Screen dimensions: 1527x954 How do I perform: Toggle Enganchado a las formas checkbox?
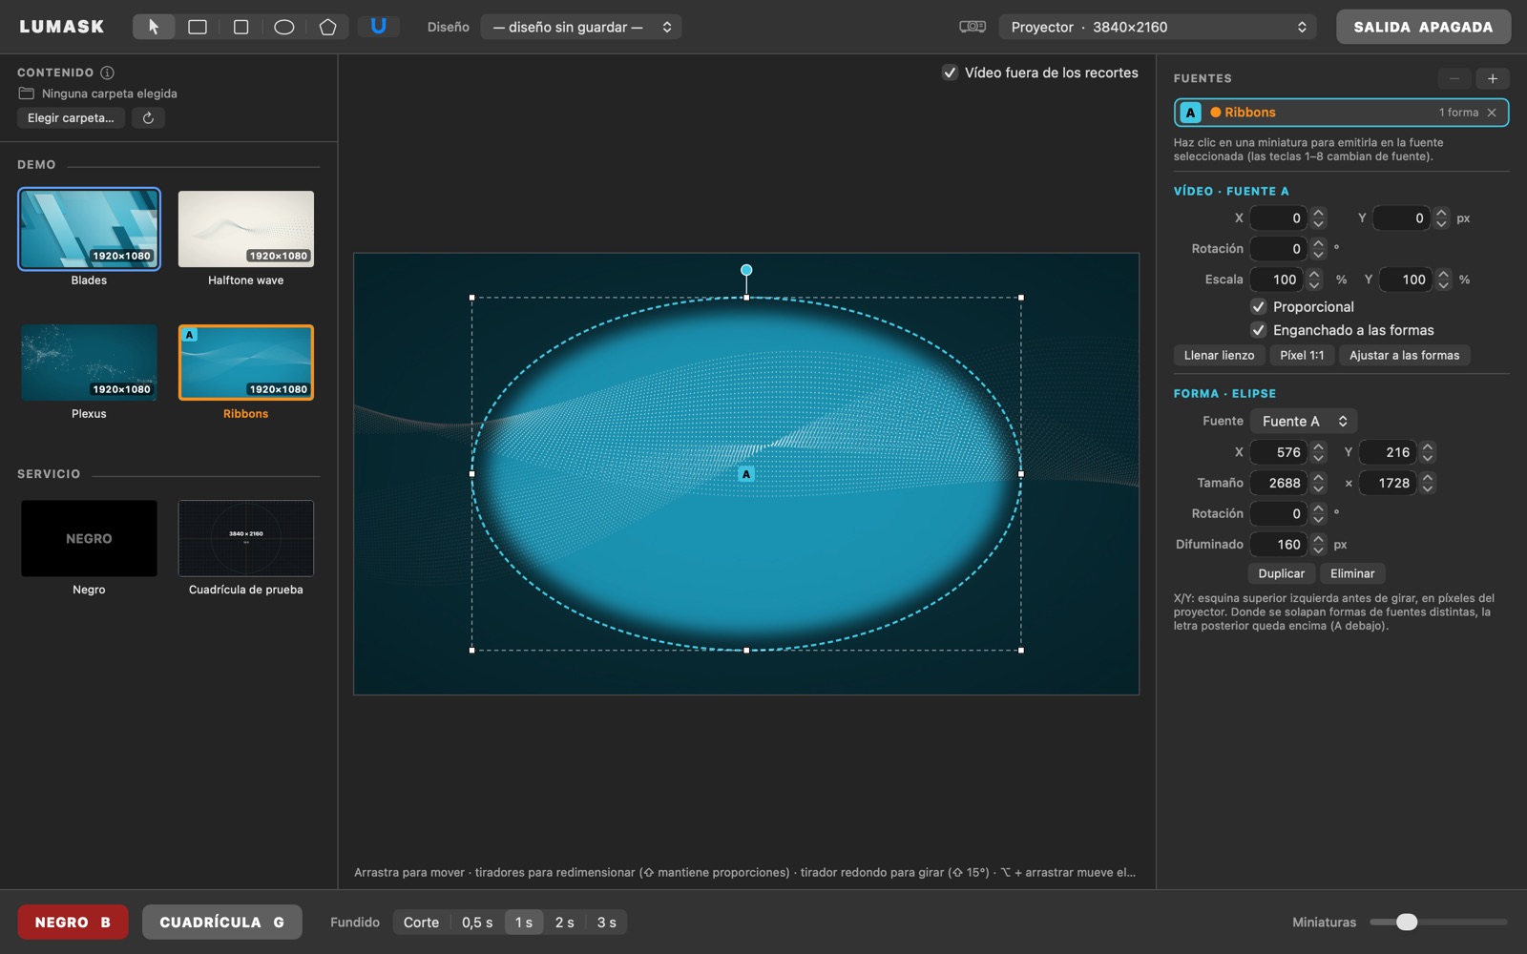point(1259,330)
